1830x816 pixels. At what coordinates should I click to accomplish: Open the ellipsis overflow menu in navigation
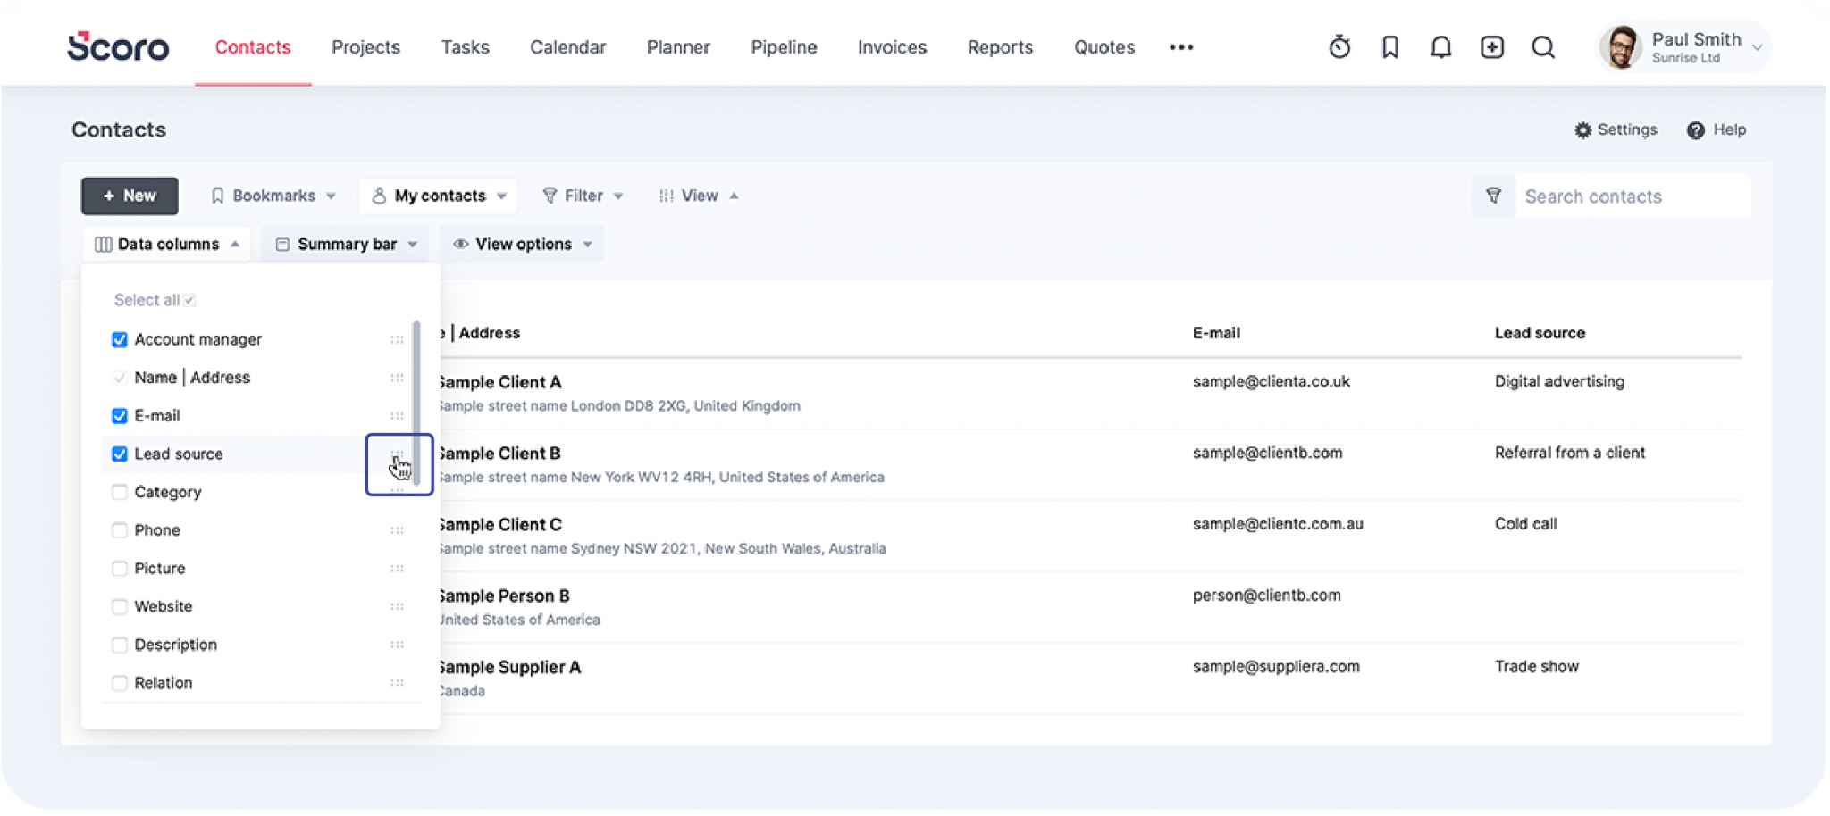1181,47
